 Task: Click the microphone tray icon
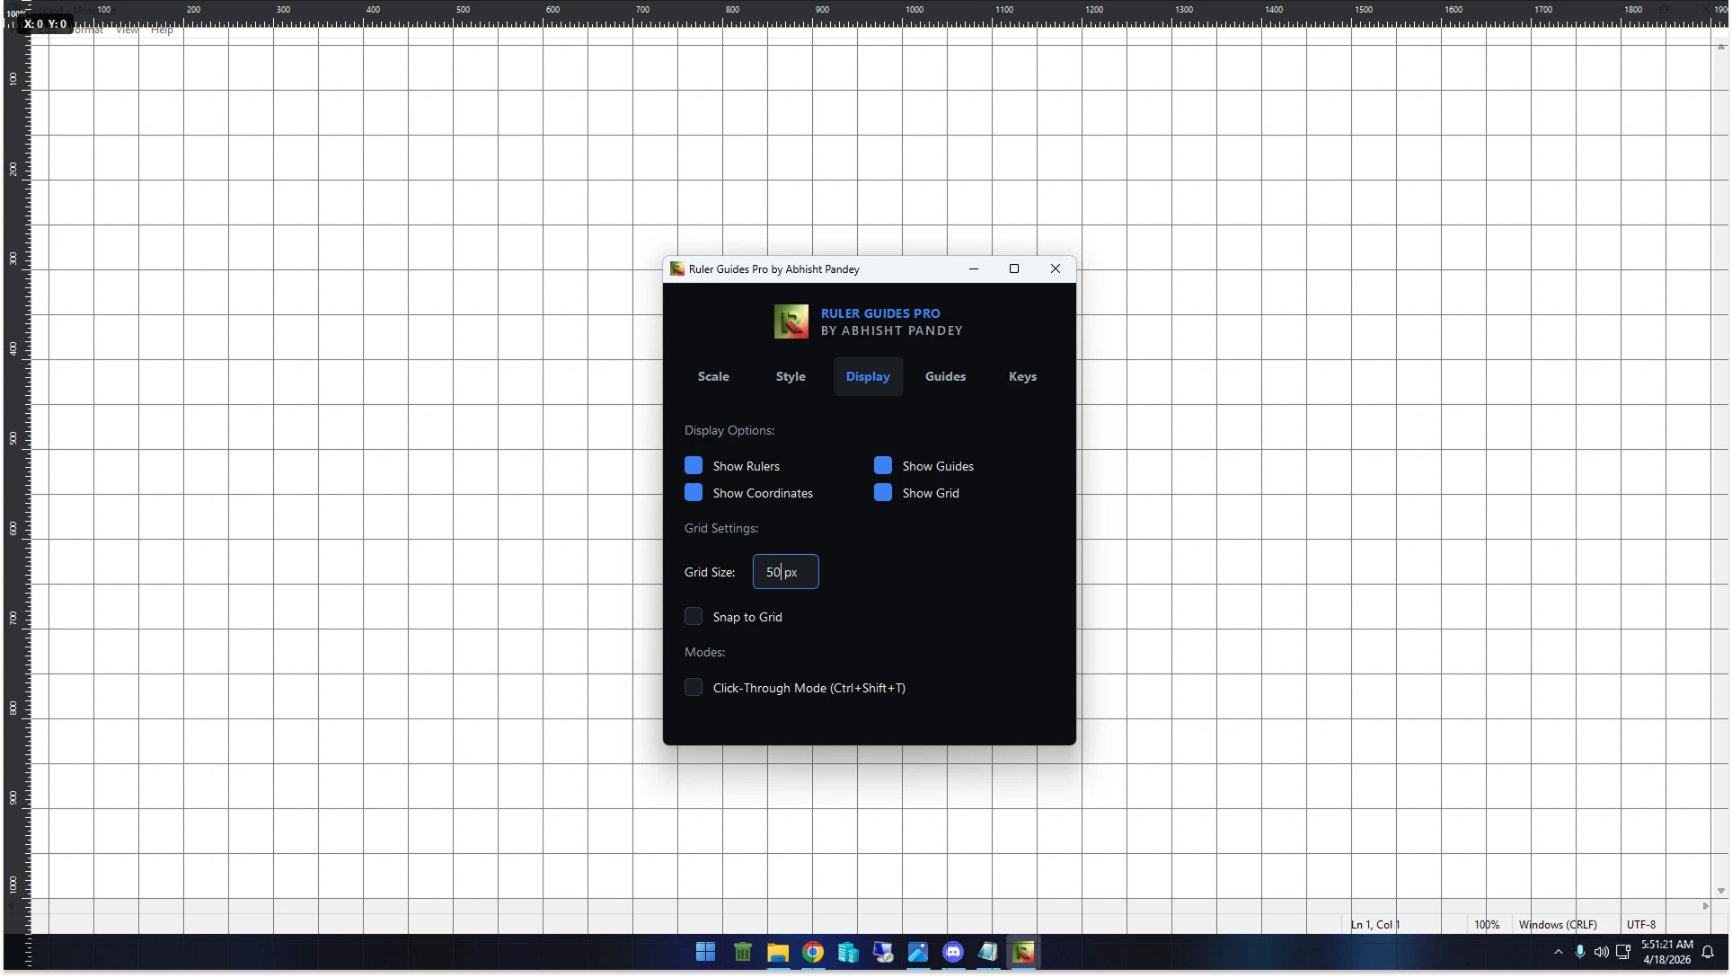click(x=1580, y=952)
